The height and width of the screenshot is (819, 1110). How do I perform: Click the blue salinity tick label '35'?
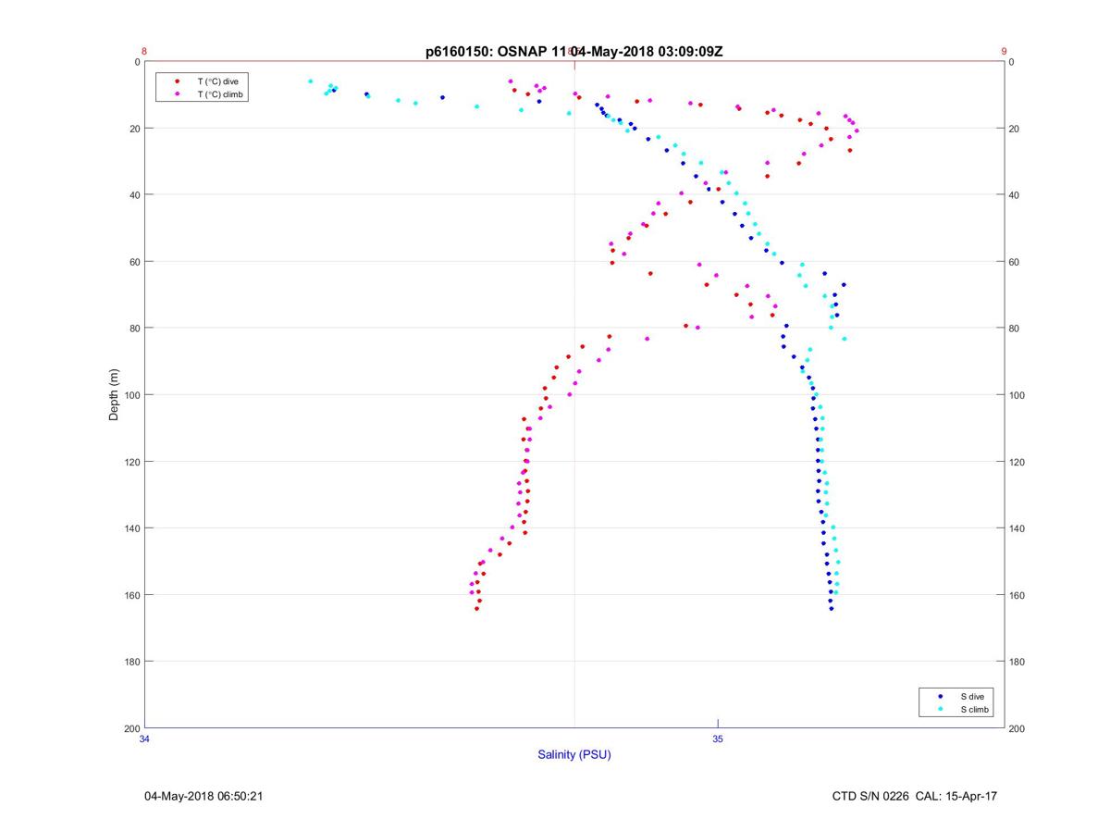(718, 738)
